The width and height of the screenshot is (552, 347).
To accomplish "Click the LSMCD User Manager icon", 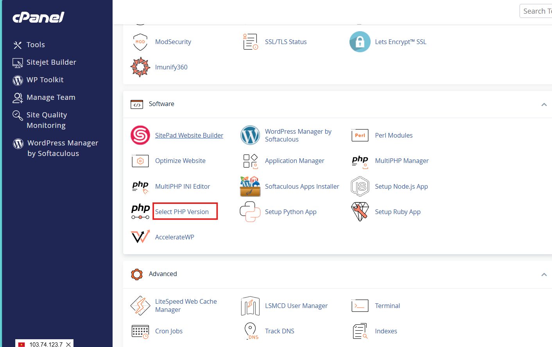I will pyautogui.click(x=250, y=306).
